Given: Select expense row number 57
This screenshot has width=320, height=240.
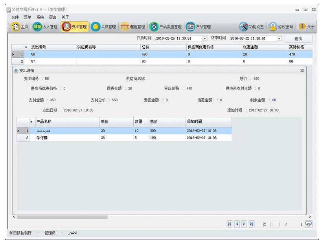Looking at the screenshot, I should (162, 61).
